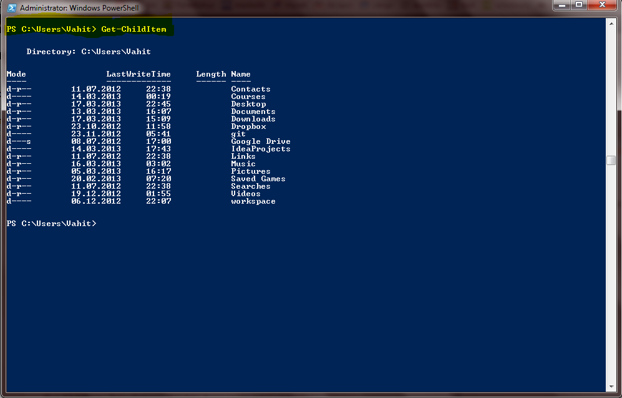This screenshot has width=622, height=398.
Task: Click the PowerShell icon in title bar
Action: 12,8
